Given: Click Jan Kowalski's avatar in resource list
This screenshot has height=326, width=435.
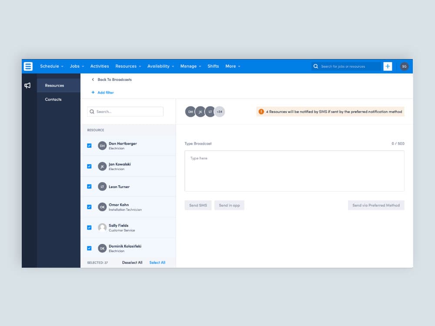Looking at the screenshot, I should coord(102,166).
